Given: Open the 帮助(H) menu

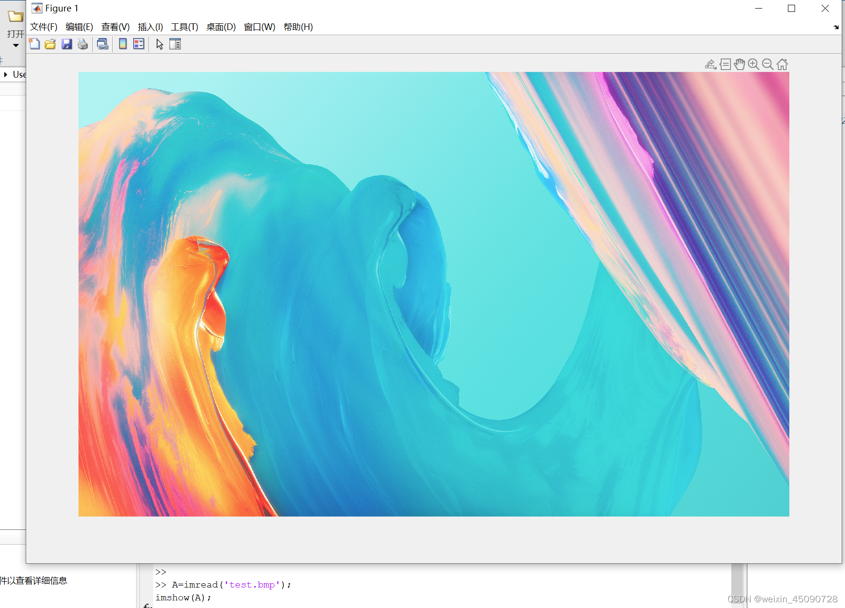Looking at the screenshot, I should (298, 27).
